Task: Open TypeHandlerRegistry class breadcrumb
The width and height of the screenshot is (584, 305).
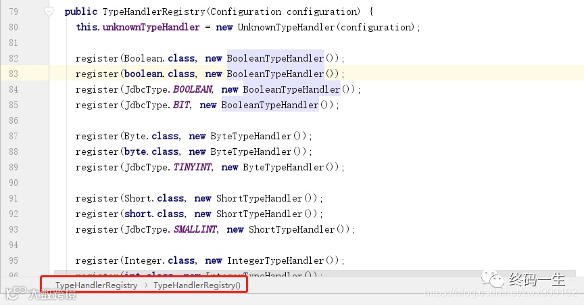Action: click(x=97, y=285)
